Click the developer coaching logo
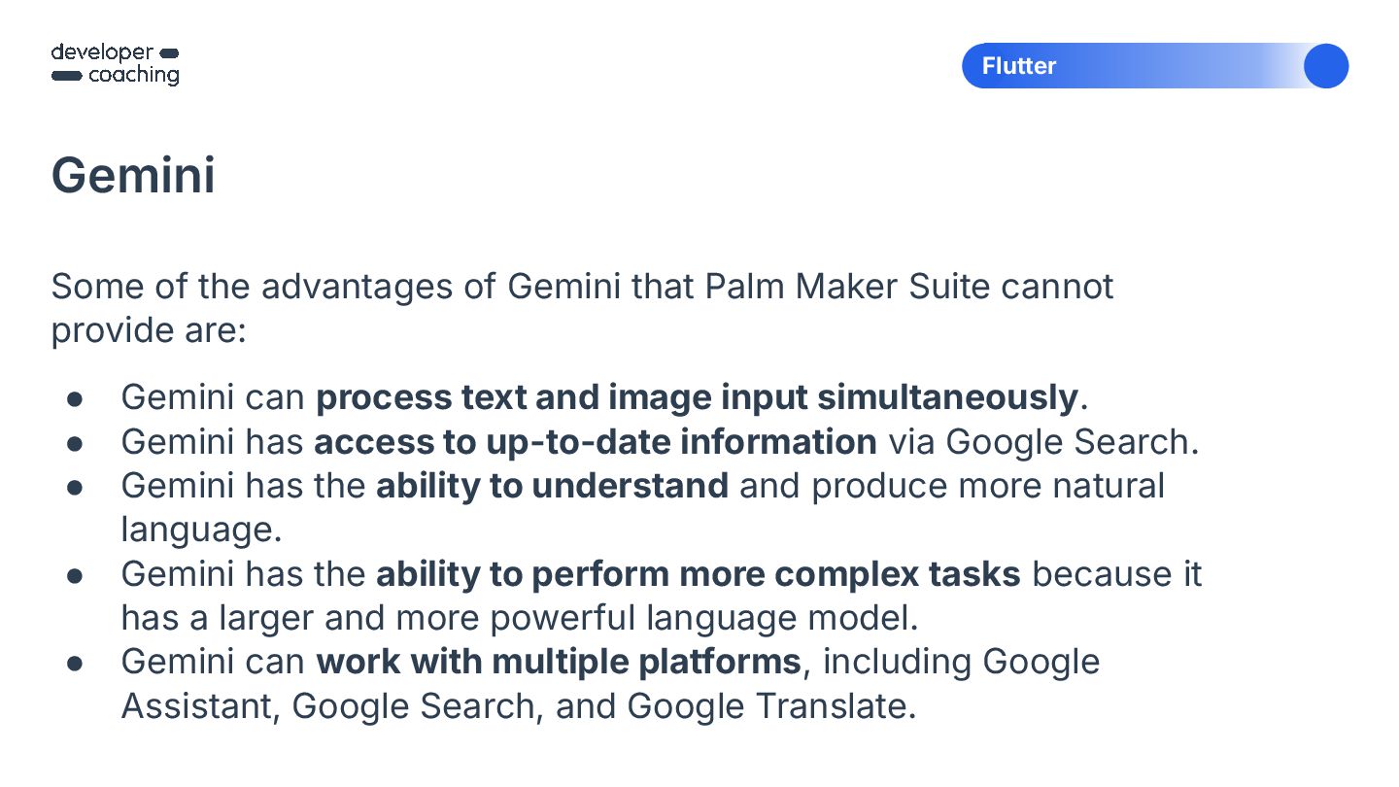 click(115, 64)
